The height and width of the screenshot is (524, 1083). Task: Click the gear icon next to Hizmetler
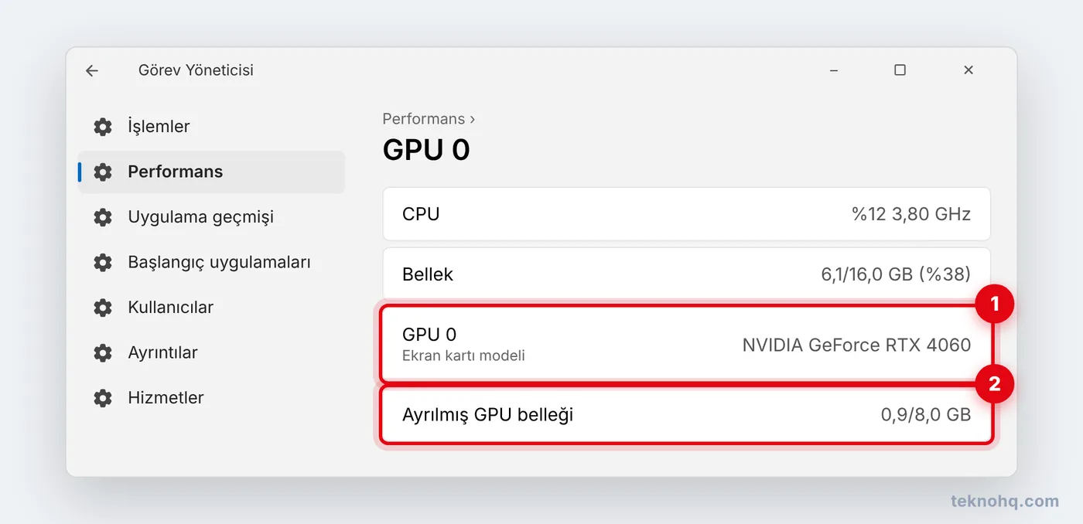click(103, 398)
